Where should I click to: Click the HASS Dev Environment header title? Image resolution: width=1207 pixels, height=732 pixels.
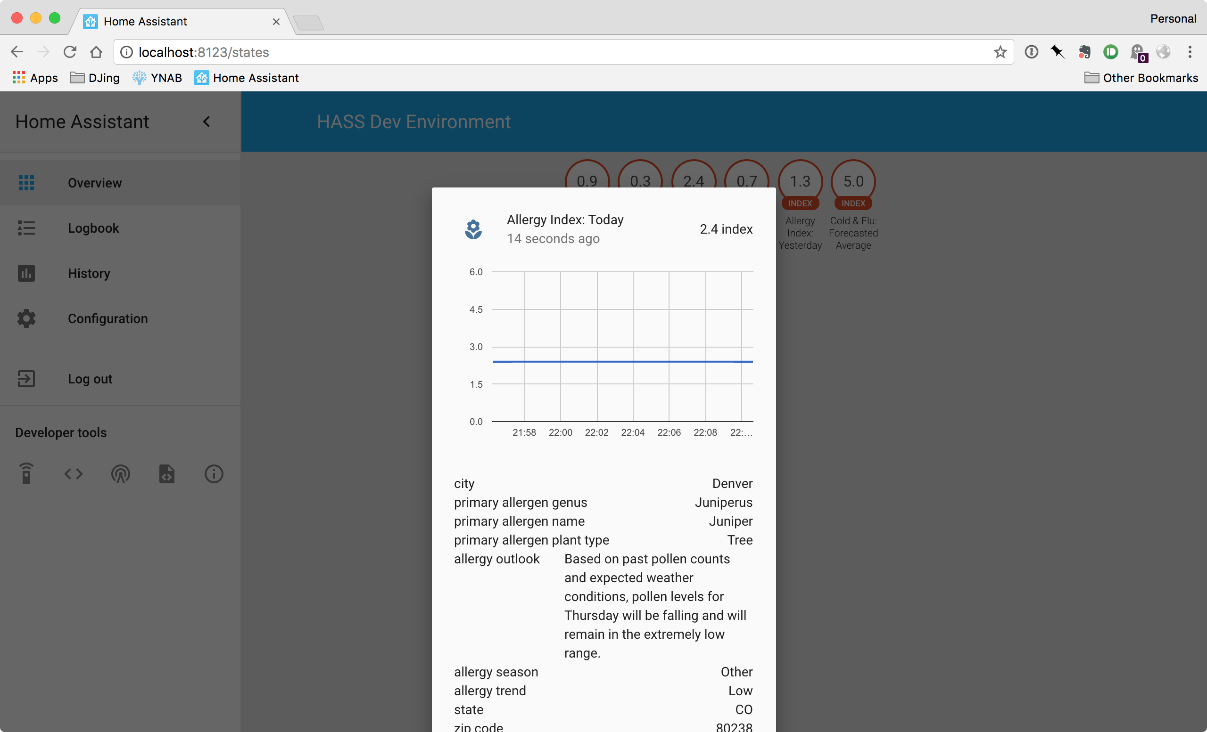(413, 122)
